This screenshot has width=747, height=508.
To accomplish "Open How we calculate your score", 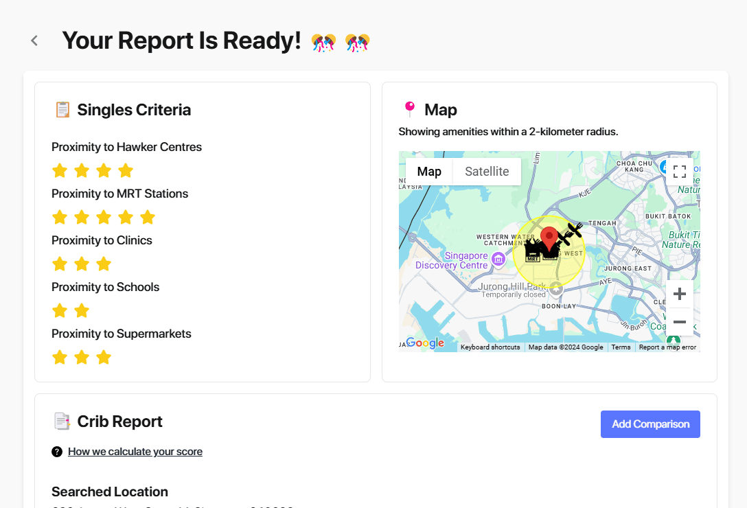I will click(135, 452).
